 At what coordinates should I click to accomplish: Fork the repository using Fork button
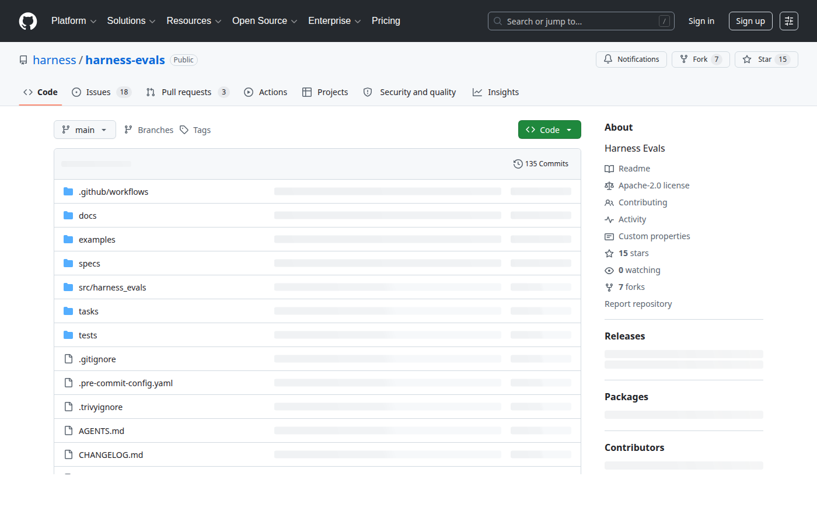click(x=701, y=60)
